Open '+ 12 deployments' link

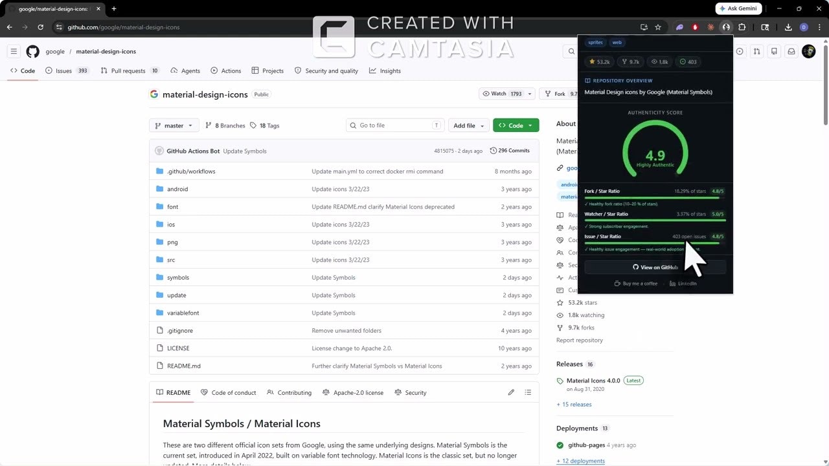point(580,461)
